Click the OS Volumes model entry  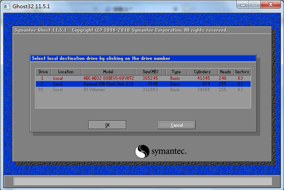(94, 89)
